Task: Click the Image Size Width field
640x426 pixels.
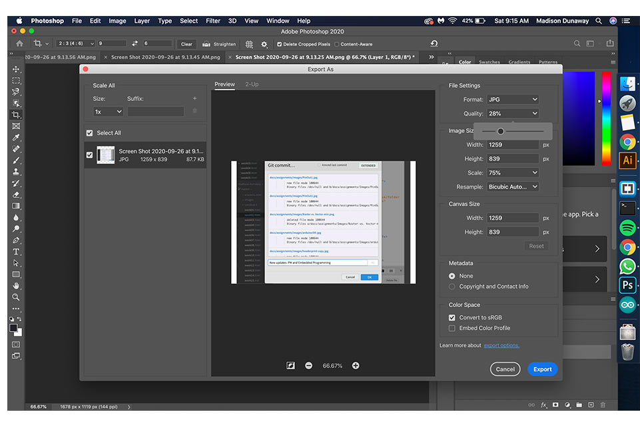Action: click(x=513, y=145)
